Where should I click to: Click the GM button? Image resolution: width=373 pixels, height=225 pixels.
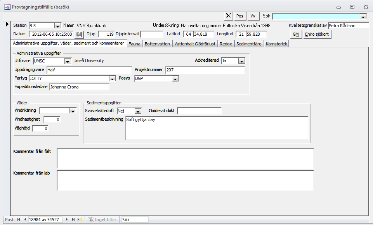click(296, 34)
